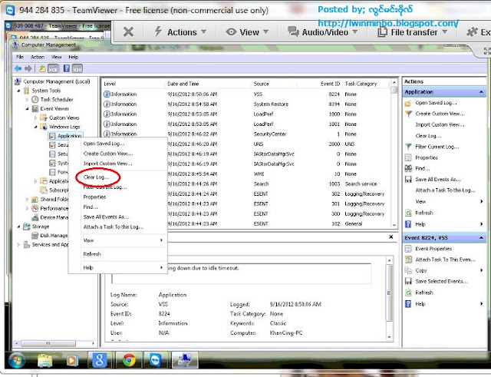Screen dimensions: 491x377
Task: Select the Storage node in the tree
Action: click(x=41, y=227)
